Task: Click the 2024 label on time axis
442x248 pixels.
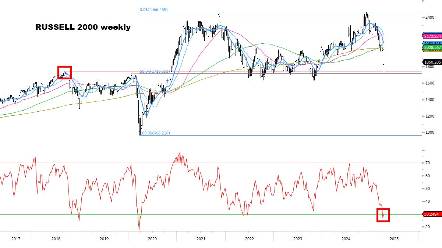Action: click(346, 239)
